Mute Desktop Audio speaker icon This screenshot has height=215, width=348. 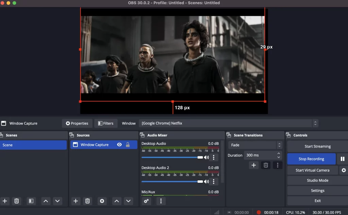(206, 157)
